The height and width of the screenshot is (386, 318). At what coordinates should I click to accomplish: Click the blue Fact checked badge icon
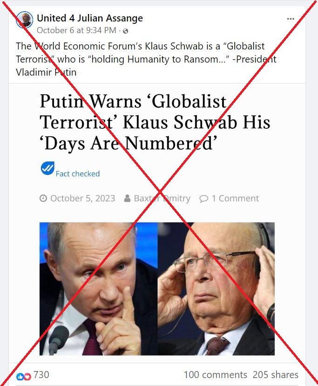tap(47, 168)
